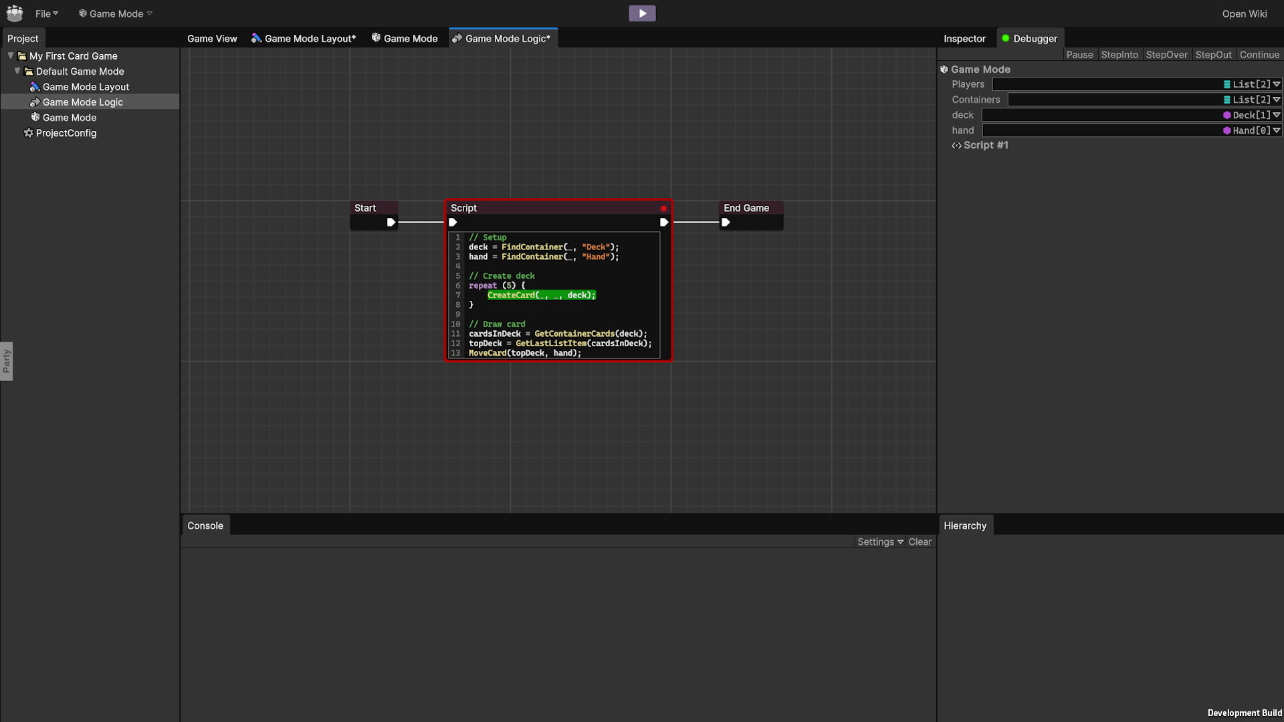Click the Continue debugger button
The image size is (1284, 722).
click(x=1260, y=54)
